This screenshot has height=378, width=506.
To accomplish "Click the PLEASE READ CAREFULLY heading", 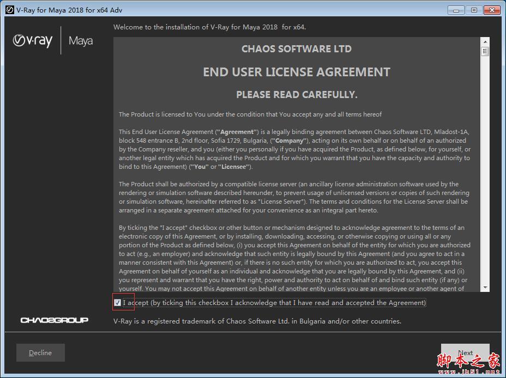I will pyautogui.click(x=297, y=94).
